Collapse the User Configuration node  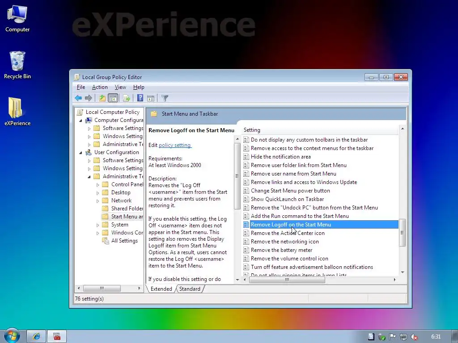81,153
